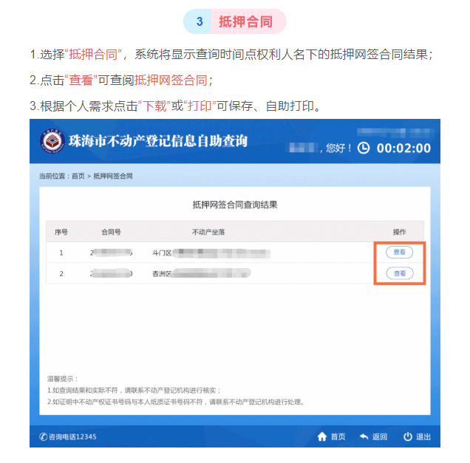Viewport: 470px width, 463px height.
Task: Select the 斗门区 property address row
Action: click(210, 253)
